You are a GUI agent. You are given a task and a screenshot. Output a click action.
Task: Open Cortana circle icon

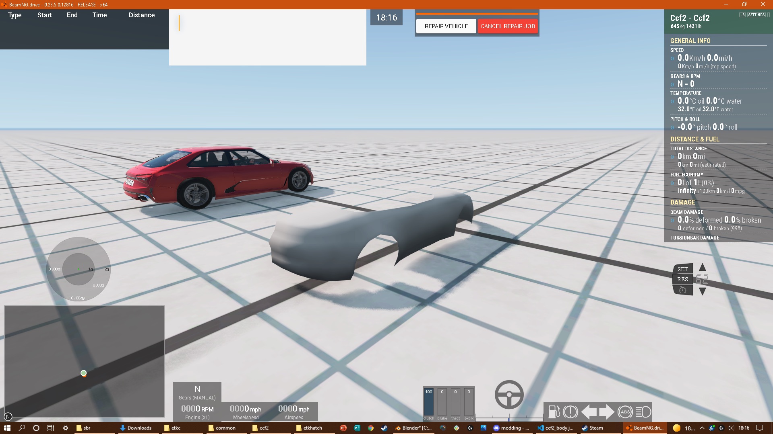click(x=36, y=428)
